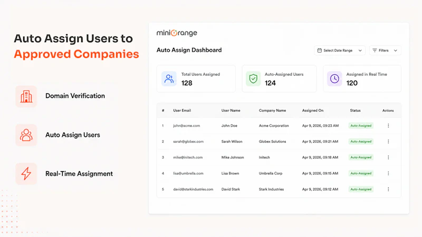
Task: Click the Initech company cell
Action: point(264,157)
